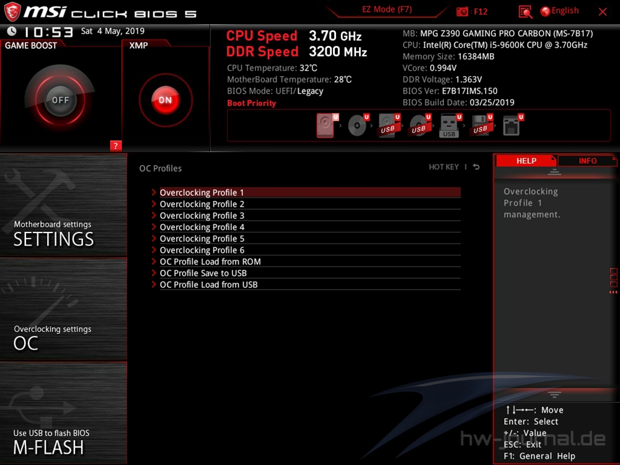Click the VCore 0.994V reading
The image size is (620, 465).
click(x=430, y=68)
